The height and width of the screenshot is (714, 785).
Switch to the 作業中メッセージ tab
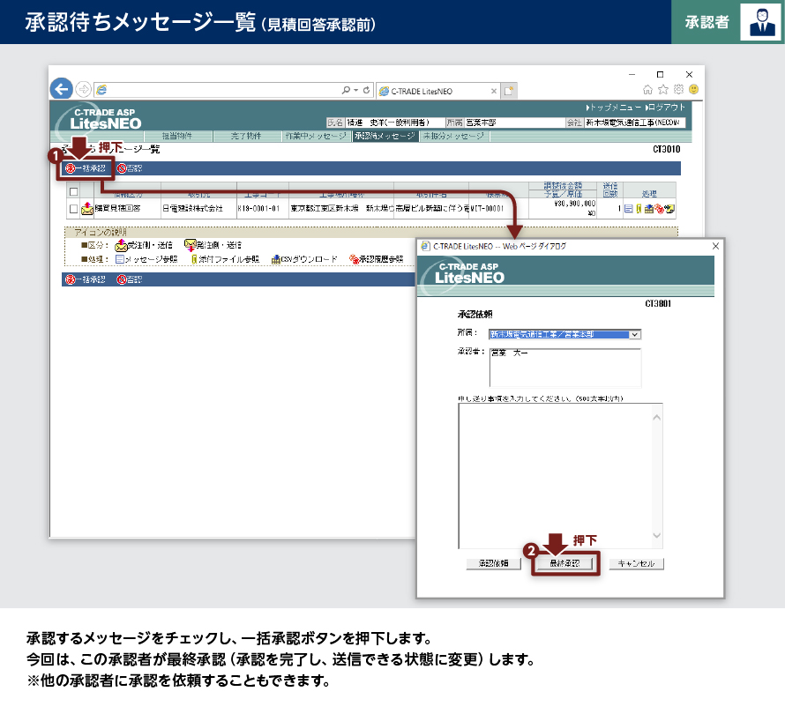point(316,137)
